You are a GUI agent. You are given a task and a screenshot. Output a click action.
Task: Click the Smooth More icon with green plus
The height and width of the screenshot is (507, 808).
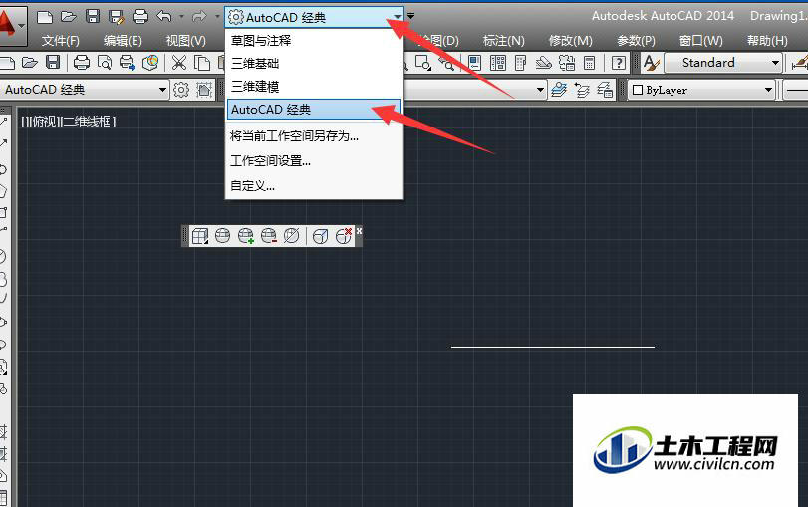pyautogui.click(x=246, y=236)
